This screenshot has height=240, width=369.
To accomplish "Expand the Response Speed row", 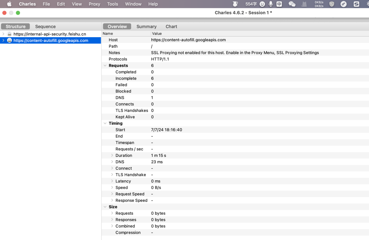I will pos(112,200).
